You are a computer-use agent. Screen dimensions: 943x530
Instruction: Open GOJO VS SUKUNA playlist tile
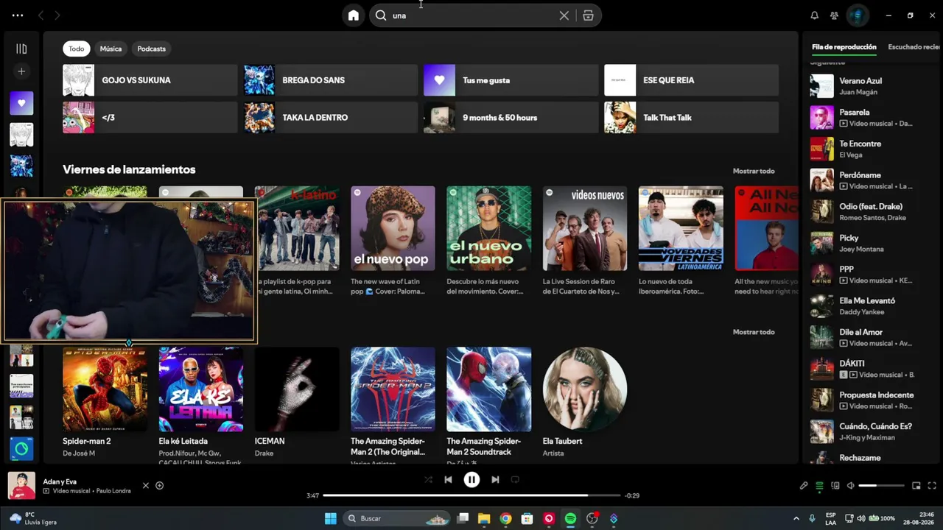tap(150, 80)
